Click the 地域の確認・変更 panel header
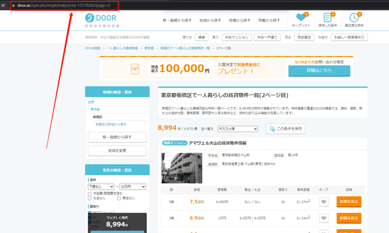This screenshot has height=233, width=389. pyautogui.click(x=117, y=92)
